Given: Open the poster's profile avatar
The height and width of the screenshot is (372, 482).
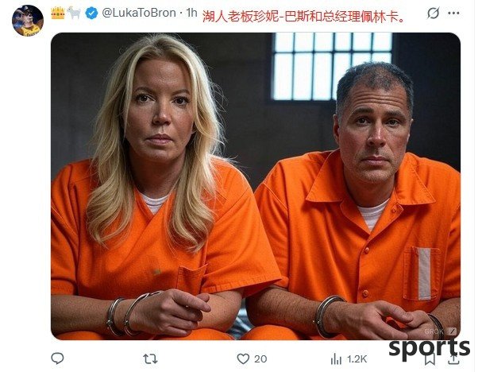Looking at the screenshot, I should coord(28,21).
